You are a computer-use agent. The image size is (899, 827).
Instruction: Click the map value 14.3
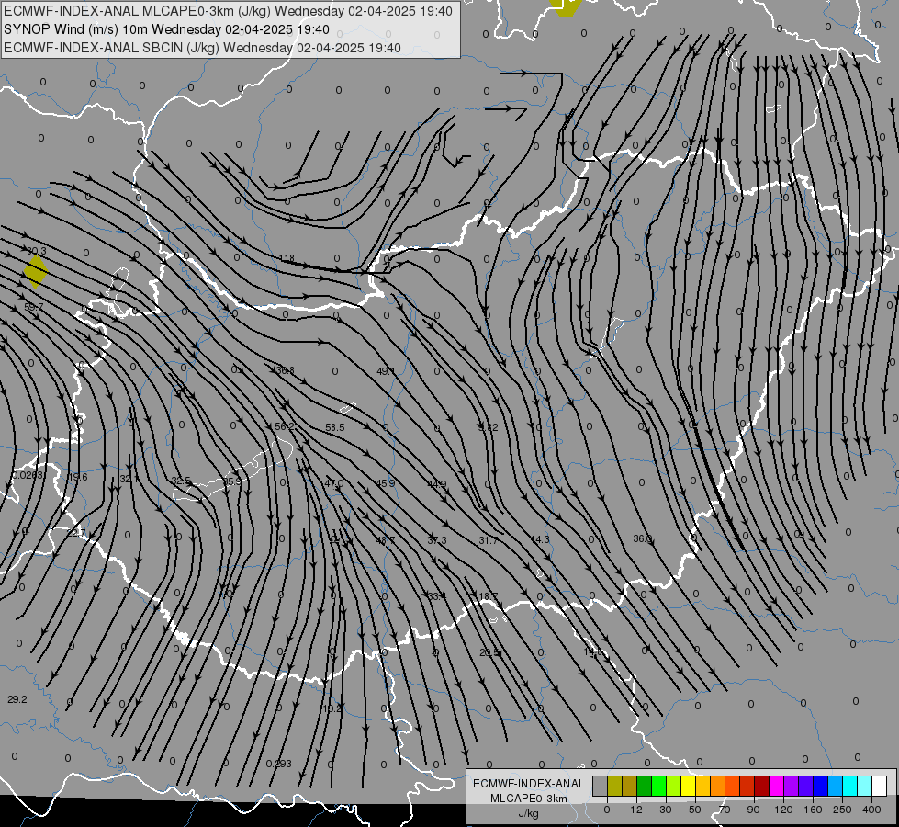tap(540, 538)
